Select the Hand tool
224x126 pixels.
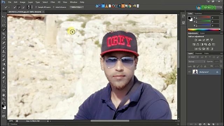click(3, 95)
